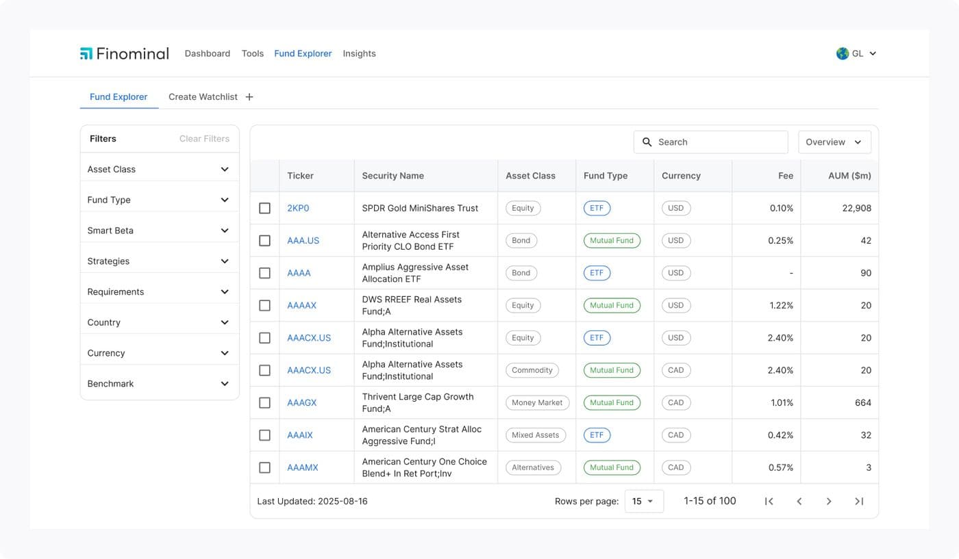Click Thrivent Large Cap Growth Fund;A
This screenshot has width=959, height=559.
coord(418,403)
